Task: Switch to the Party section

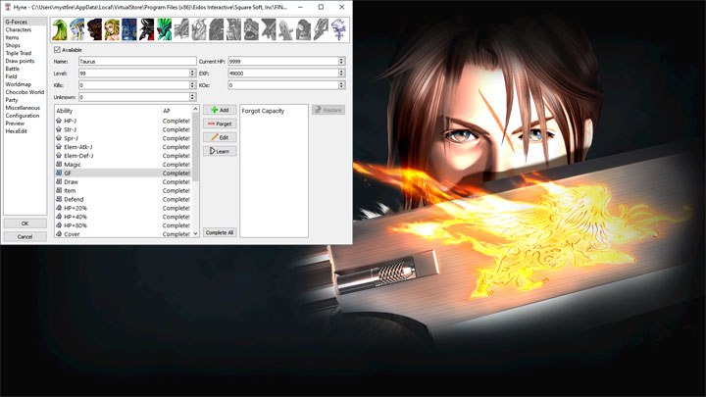Action: [x=25, y=100]
